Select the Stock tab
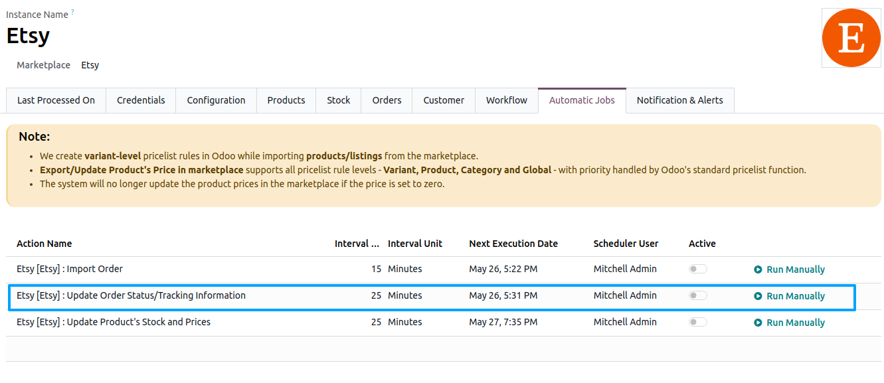Viewport: 884px width, 383px height. tap(339, 100)
